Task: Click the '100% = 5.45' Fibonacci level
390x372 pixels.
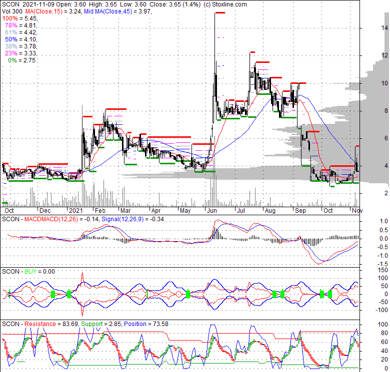Action: 19,18
